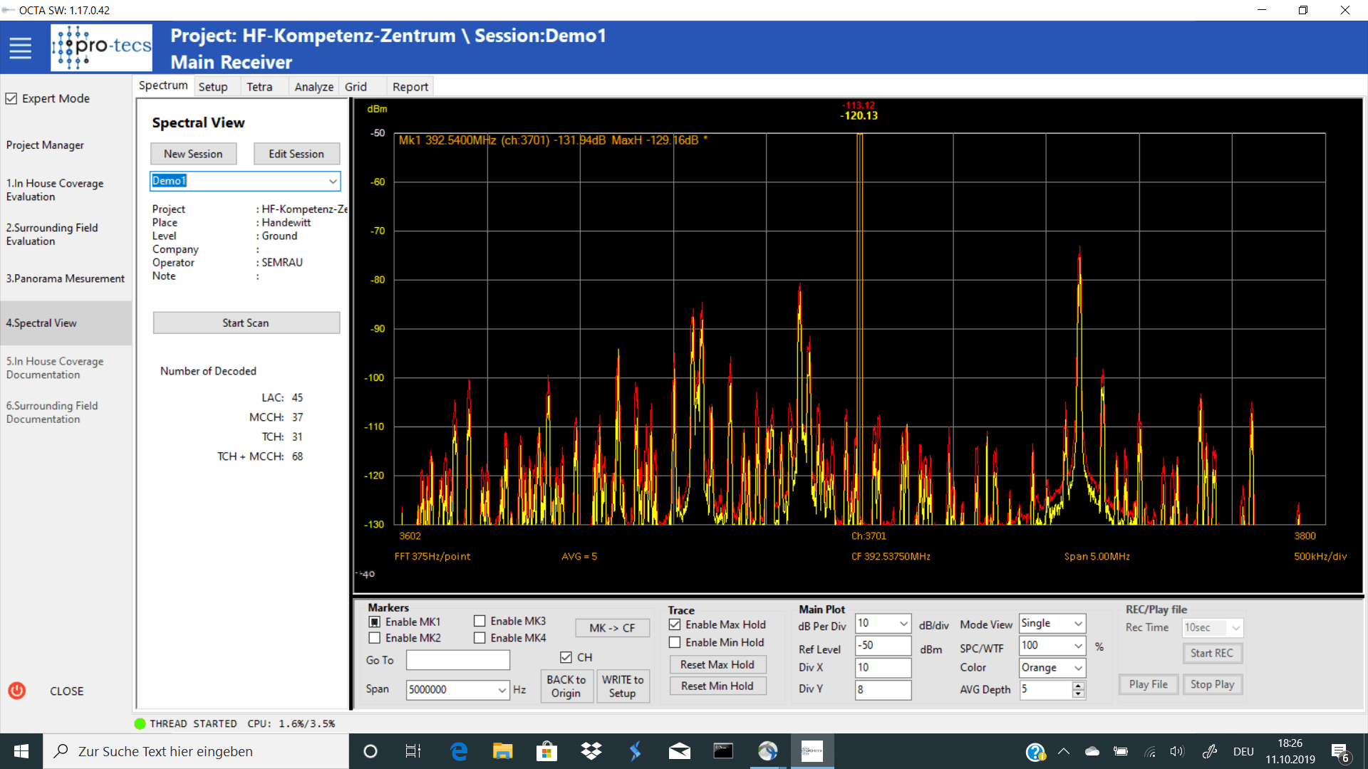
Task: Switch to the Analyze tab
Action: [x=313, y=87]
